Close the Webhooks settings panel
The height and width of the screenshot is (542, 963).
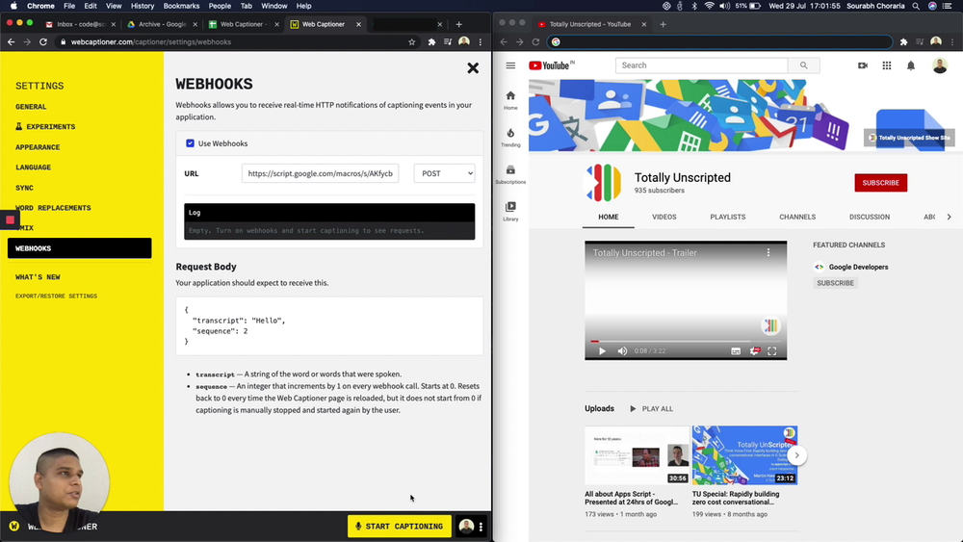click(473, 68)
